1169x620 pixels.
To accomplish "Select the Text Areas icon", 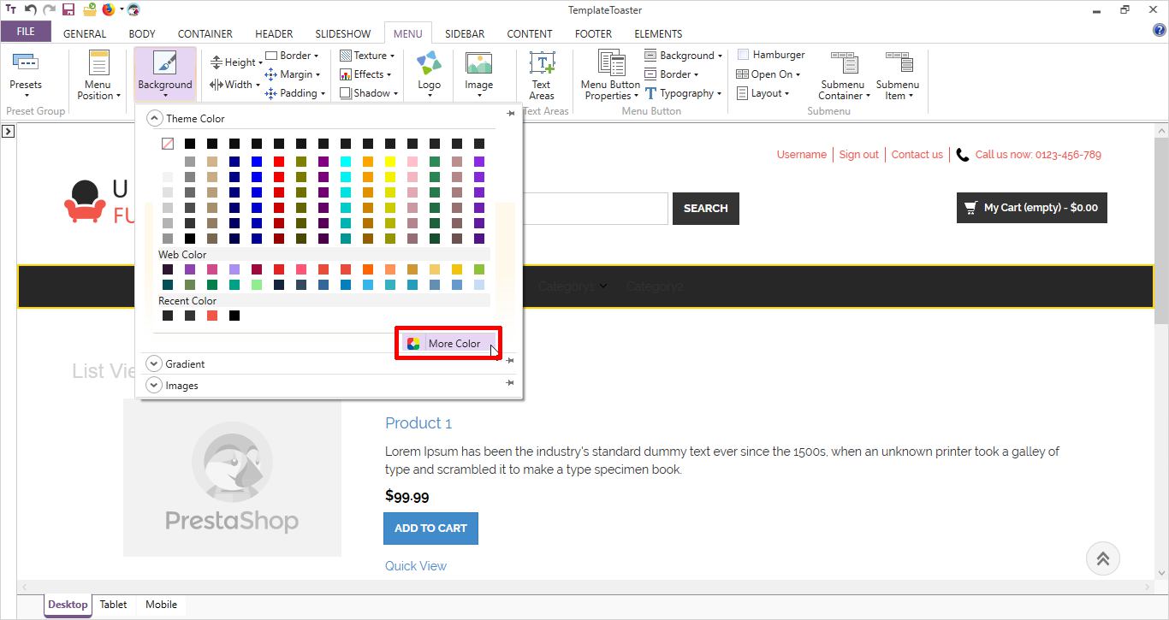I will [542, 67].
